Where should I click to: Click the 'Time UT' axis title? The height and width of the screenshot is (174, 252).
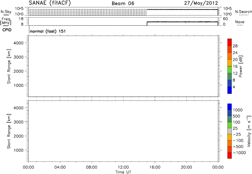click(x=123, y=172)
